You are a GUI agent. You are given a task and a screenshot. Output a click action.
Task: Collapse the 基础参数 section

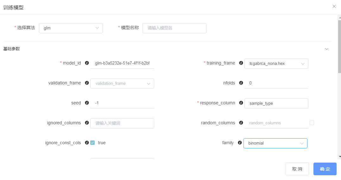coord(327,49)
